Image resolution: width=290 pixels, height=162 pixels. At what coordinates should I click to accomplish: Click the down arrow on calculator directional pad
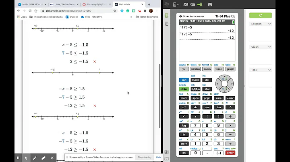pyautogui.click(x=224, y=90)
